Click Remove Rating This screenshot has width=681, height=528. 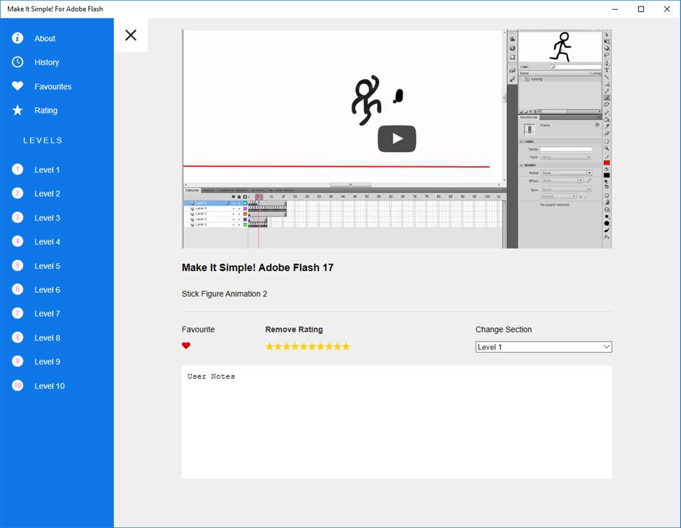point(294,329)
